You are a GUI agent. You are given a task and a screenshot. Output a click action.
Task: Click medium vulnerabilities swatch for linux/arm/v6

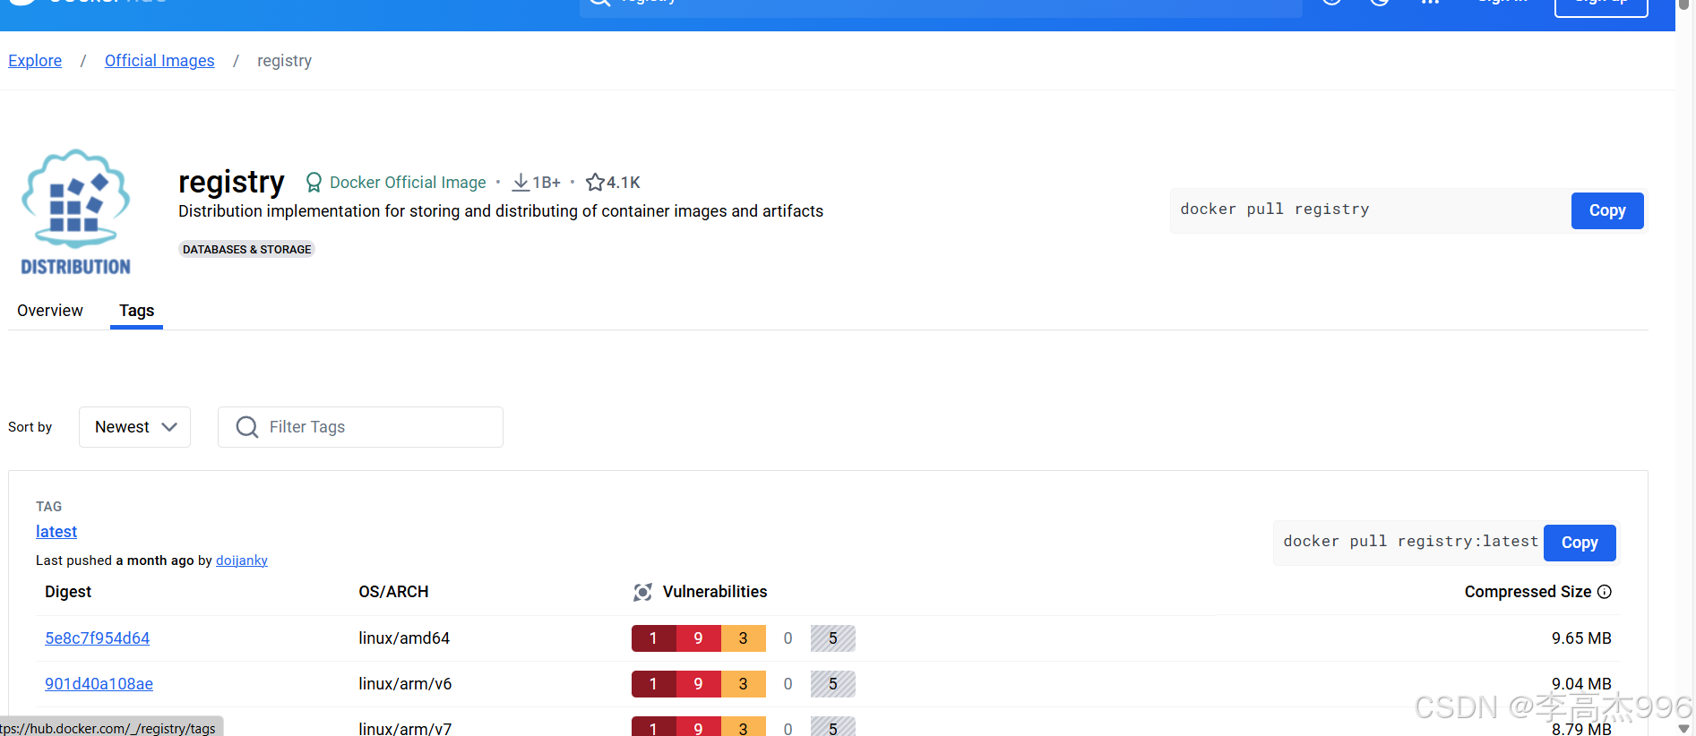pyautogui.click(x=744, y=684)
